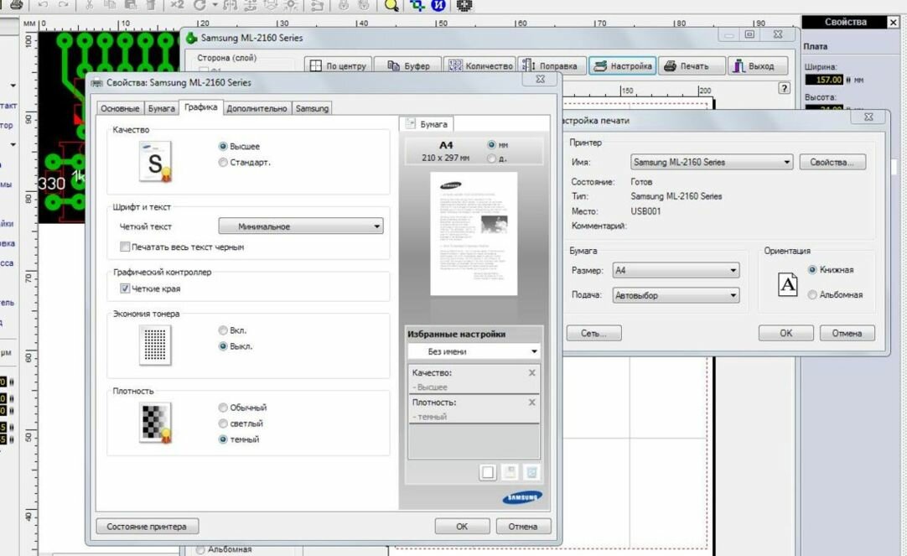Close the 'Свойства' side panel with X
907x556 pixels.
(893, 23)
